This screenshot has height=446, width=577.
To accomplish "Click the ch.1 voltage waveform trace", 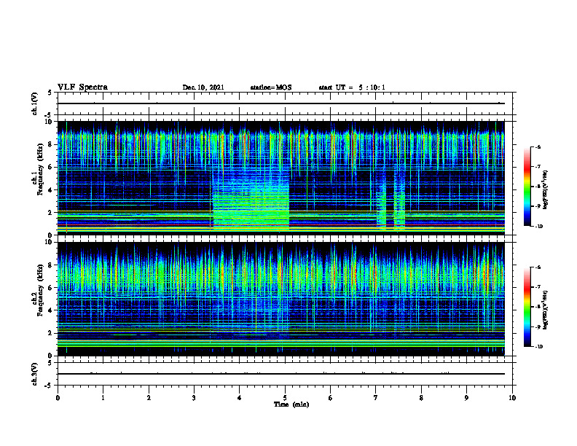I will 280,103.
